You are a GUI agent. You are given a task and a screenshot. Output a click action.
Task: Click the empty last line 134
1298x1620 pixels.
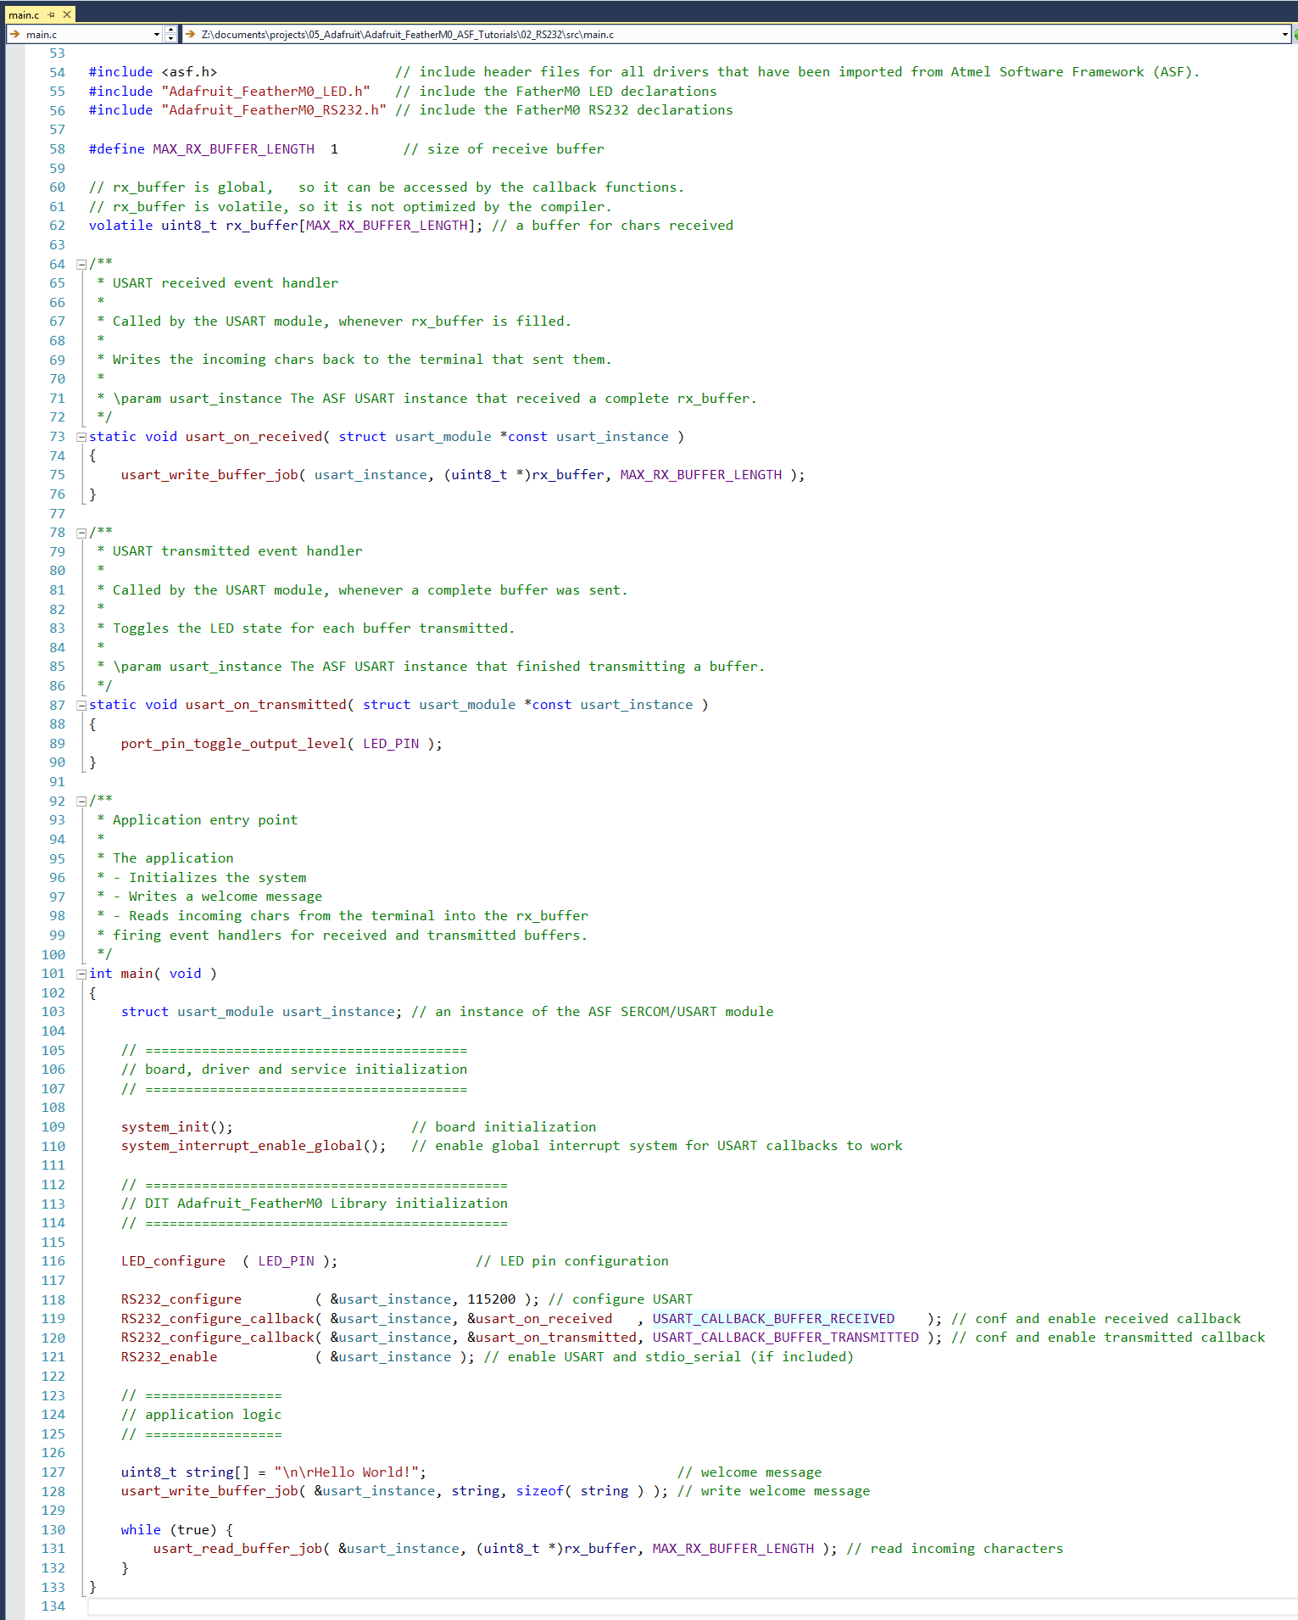tap(692, 1606)
